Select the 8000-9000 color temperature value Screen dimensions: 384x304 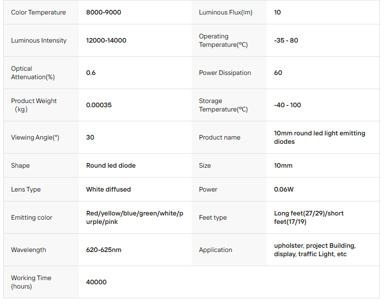coord(103,12)
